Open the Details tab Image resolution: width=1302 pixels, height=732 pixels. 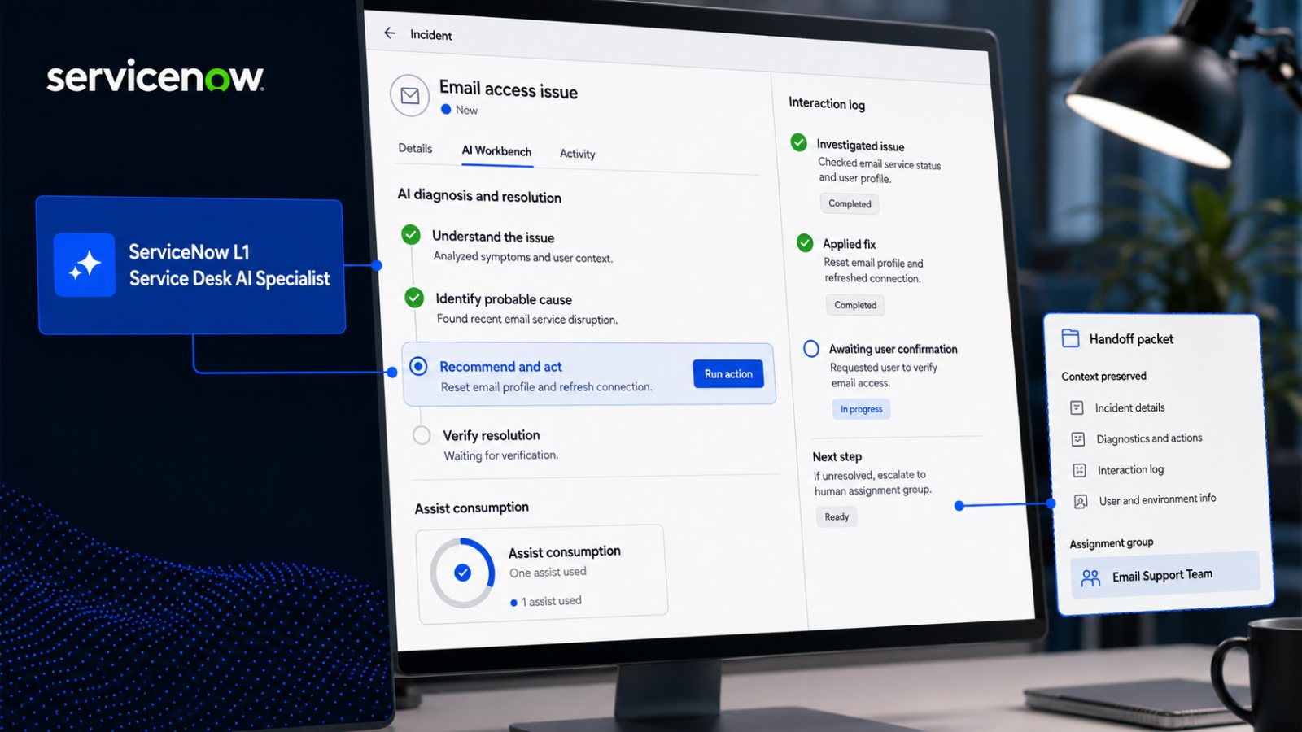(x=415, y=148)
